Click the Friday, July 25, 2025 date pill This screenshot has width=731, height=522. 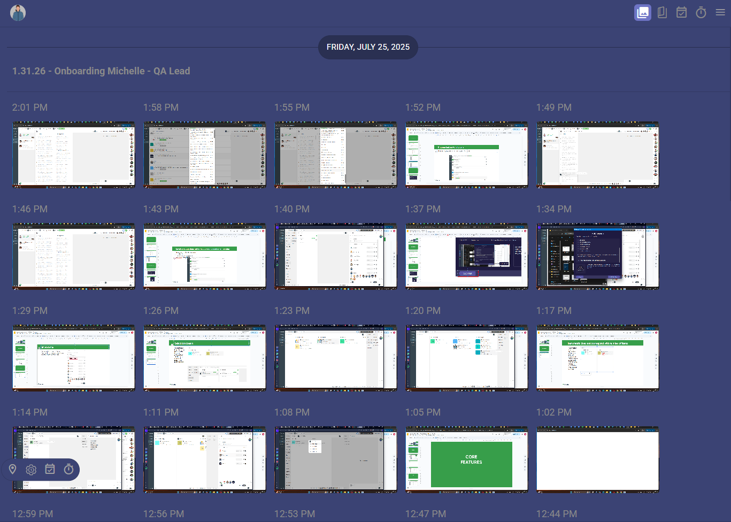pyautogui.click(x=368, y=47)
